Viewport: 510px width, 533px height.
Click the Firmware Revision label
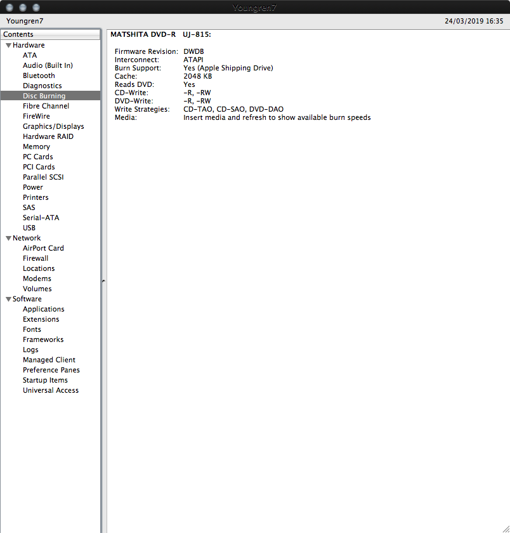pos(147,51)
